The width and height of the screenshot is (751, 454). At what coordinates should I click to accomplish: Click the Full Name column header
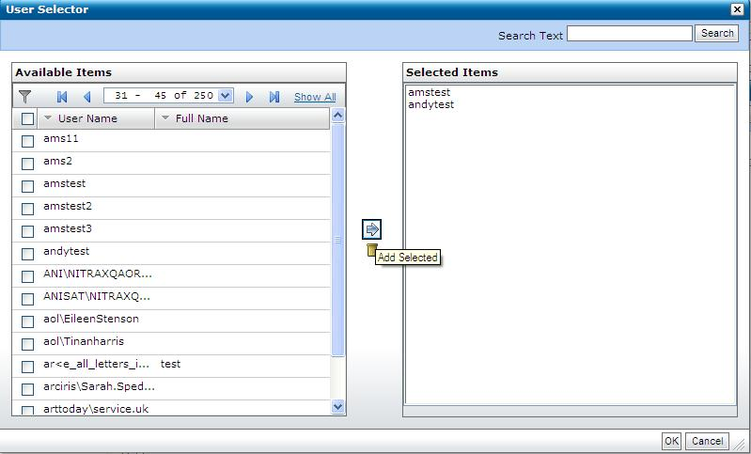point(243,118)
